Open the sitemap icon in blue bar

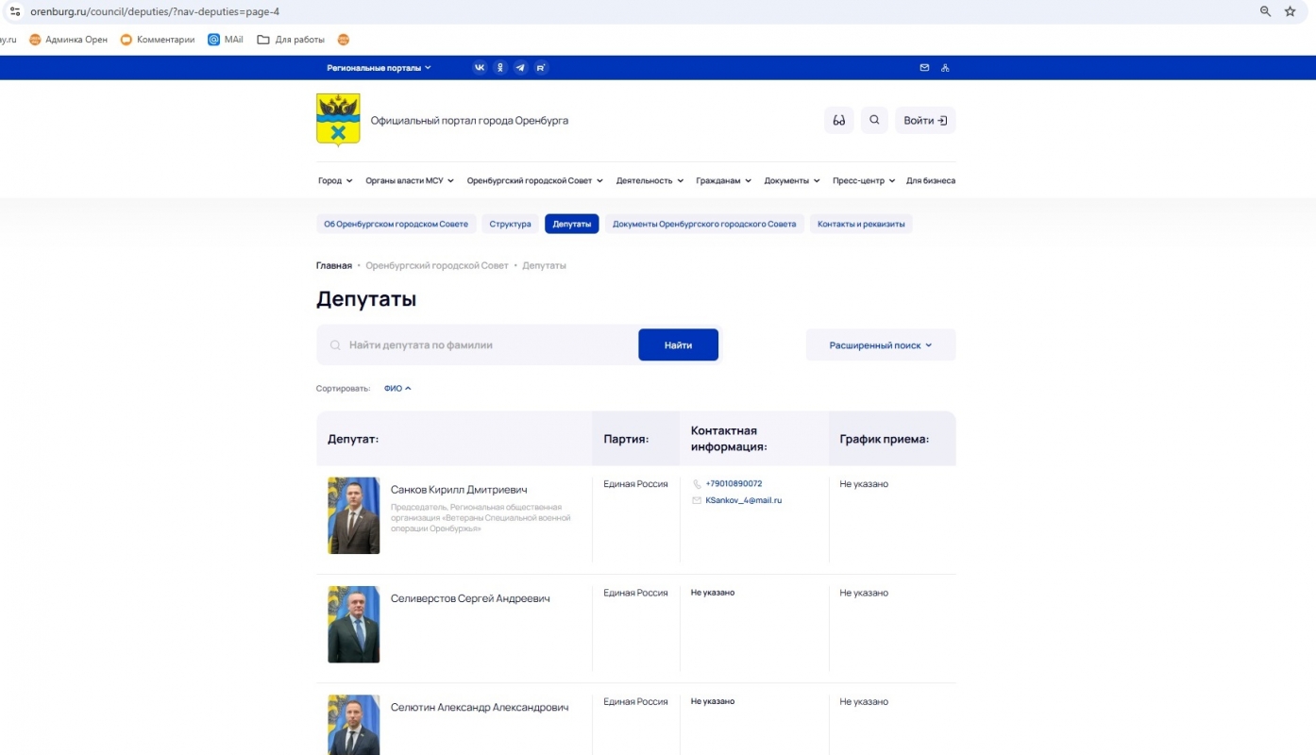coord(945,68)
